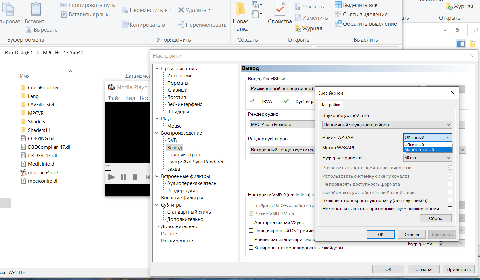480x280 pixels.
Task: Click Отмена in the Свойства dialog
Action: tap(412, 234)
